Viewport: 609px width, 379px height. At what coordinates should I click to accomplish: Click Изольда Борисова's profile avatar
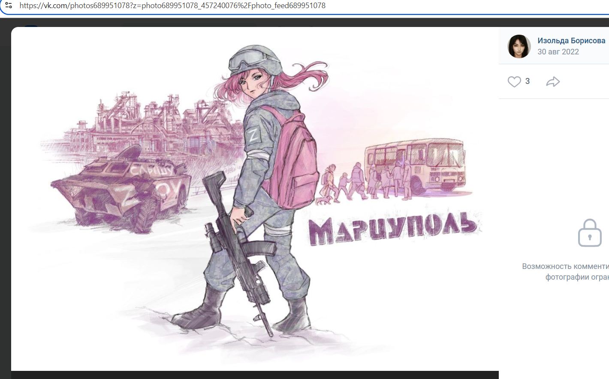tap(519, 46)
